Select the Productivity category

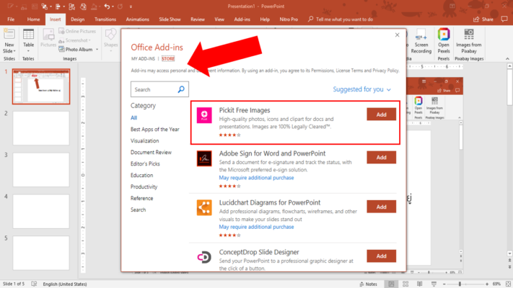(x=144, y=186)
